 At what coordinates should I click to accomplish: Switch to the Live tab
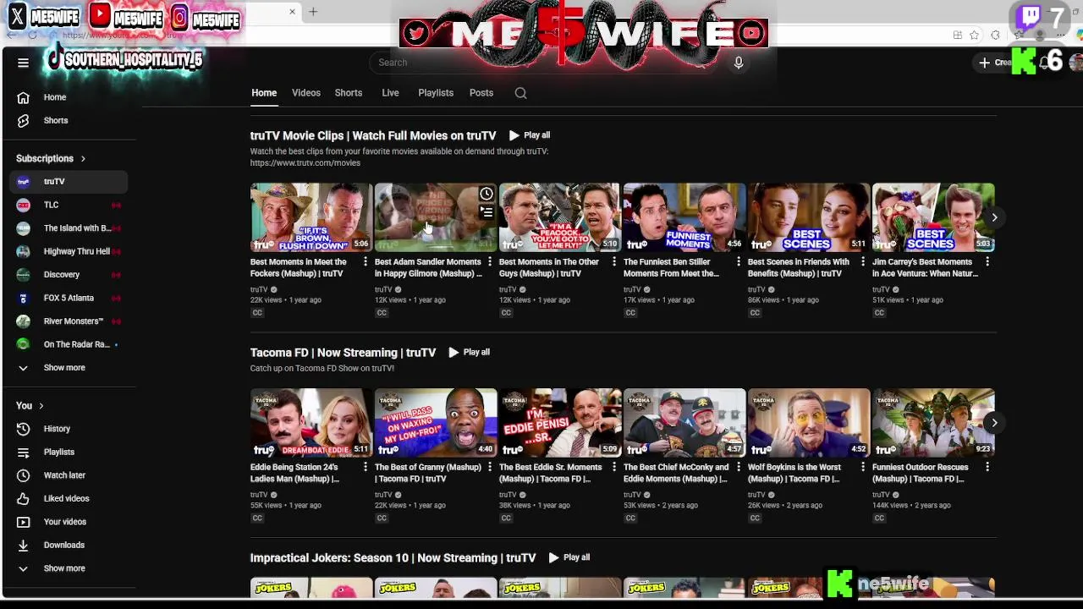(x=390, y=93)
